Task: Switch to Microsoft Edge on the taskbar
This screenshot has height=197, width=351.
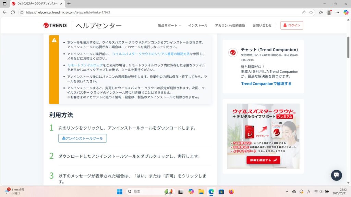Action: pos(211,192)
